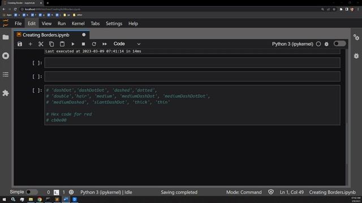
Task: Open Running Terminals and Kernels sidebar
Action: point(6,56)
